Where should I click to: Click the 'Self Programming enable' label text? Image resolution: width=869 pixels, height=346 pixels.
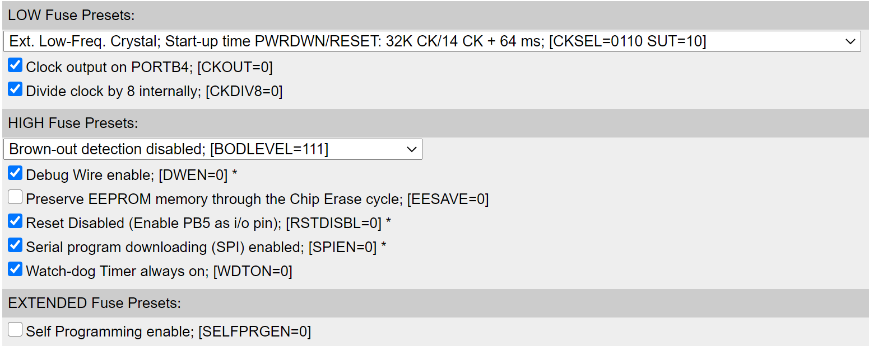click(168, 332)
